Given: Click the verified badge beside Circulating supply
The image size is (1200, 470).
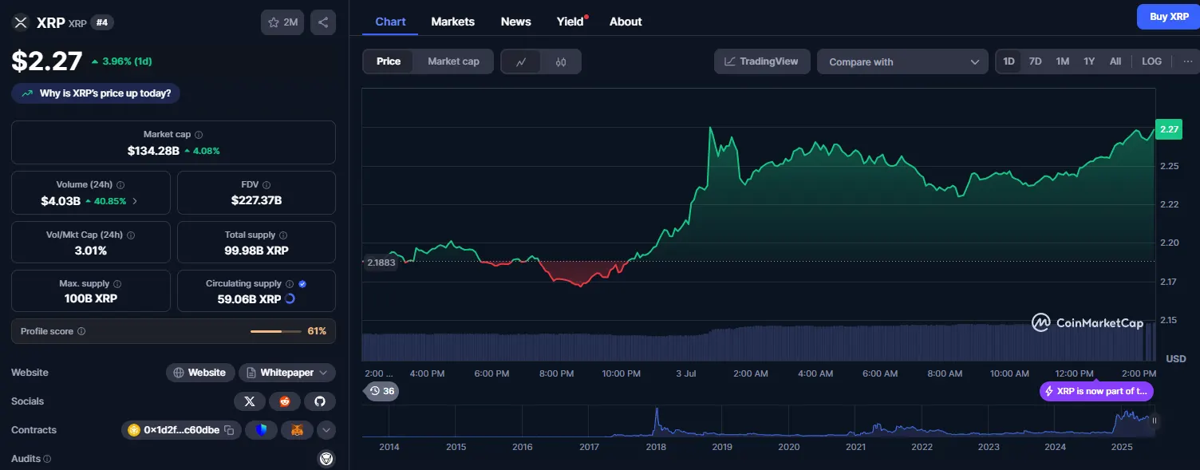Looking at the screenshot, I should tap(302, 284).
